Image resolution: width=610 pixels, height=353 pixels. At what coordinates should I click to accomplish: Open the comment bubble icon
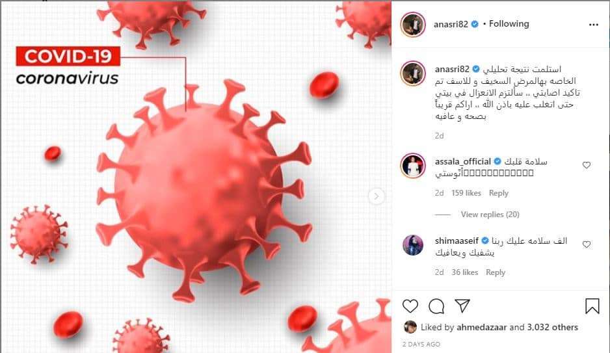pos(436,306)
